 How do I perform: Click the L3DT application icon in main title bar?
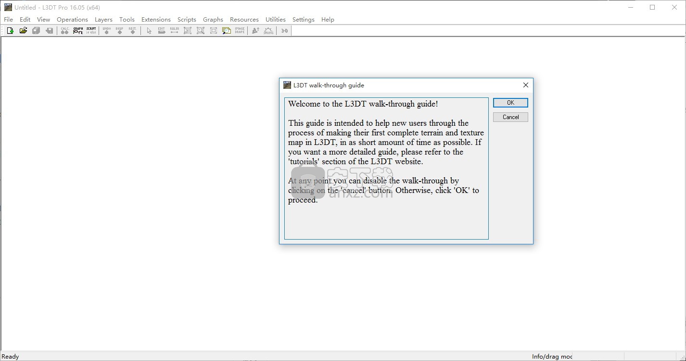click(8, 7)
